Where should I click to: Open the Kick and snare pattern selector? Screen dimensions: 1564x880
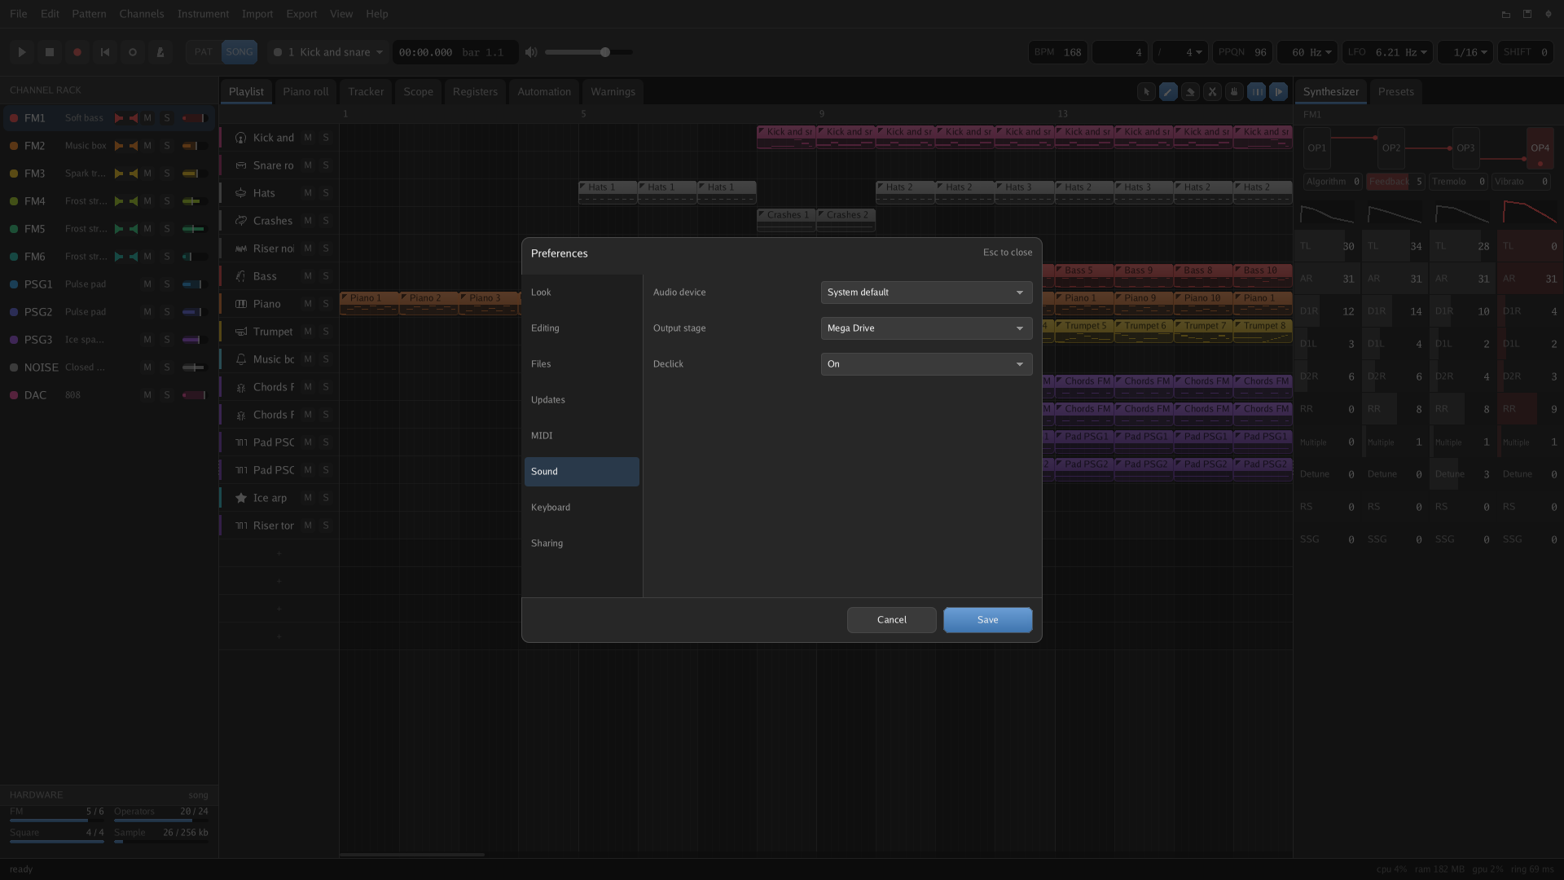[328, 52]
